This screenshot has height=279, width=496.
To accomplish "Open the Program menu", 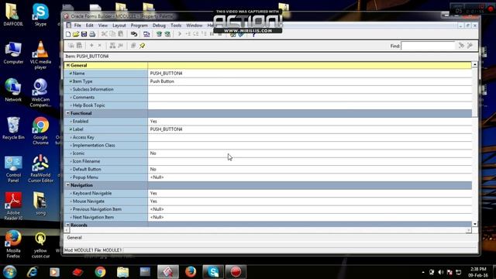I will tap(139, 26).
